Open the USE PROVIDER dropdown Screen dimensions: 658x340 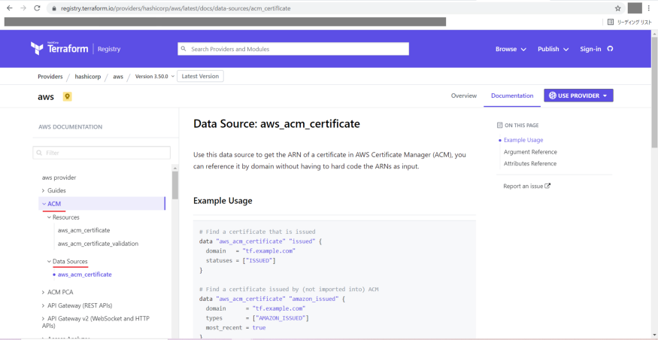pyautogui.click(x=579, y=96)
